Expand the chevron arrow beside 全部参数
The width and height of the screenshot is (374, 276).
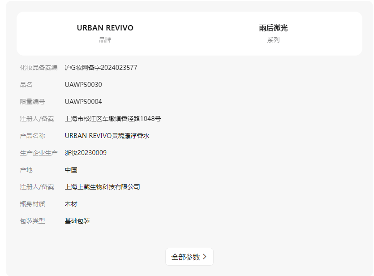(205, 257)
